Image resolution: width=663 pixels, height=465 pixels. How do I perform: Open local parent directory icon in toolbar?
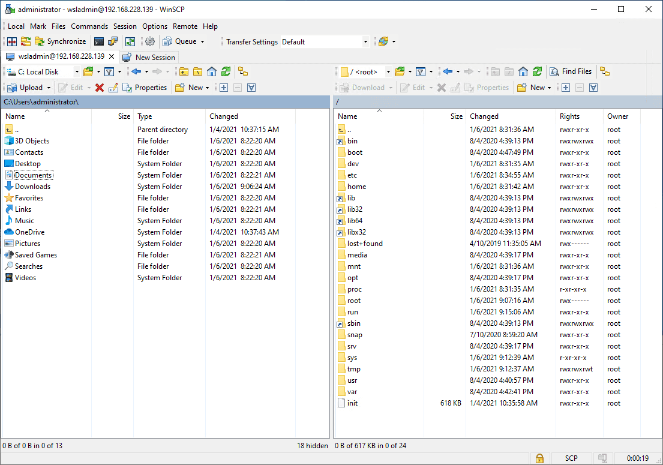tap(184, 71)
